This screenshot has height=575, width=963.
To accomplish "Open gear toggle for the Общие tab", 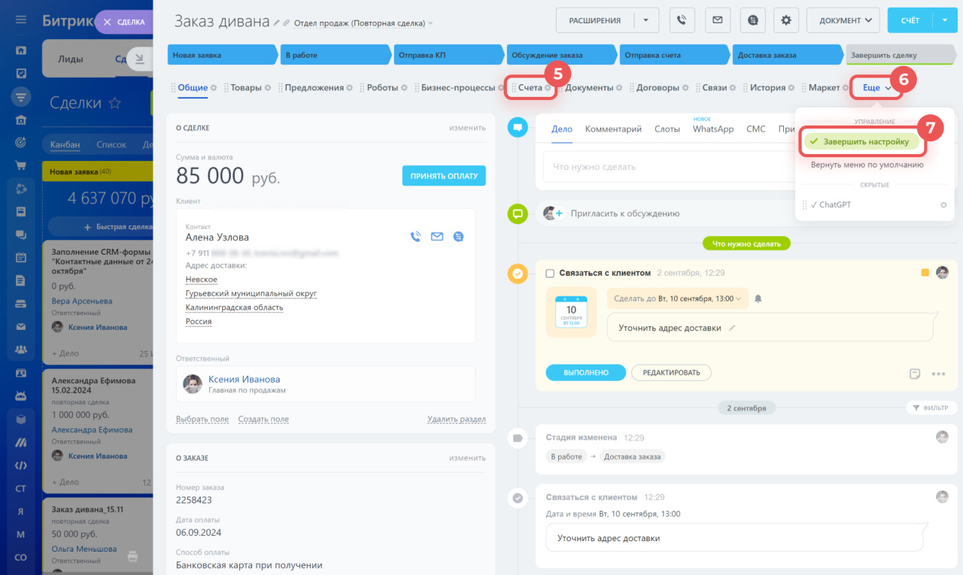I will (x=214, y=88).
